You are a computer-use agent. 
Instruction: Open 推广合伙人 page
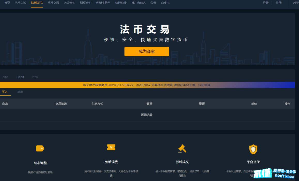[x=139, y=3]
